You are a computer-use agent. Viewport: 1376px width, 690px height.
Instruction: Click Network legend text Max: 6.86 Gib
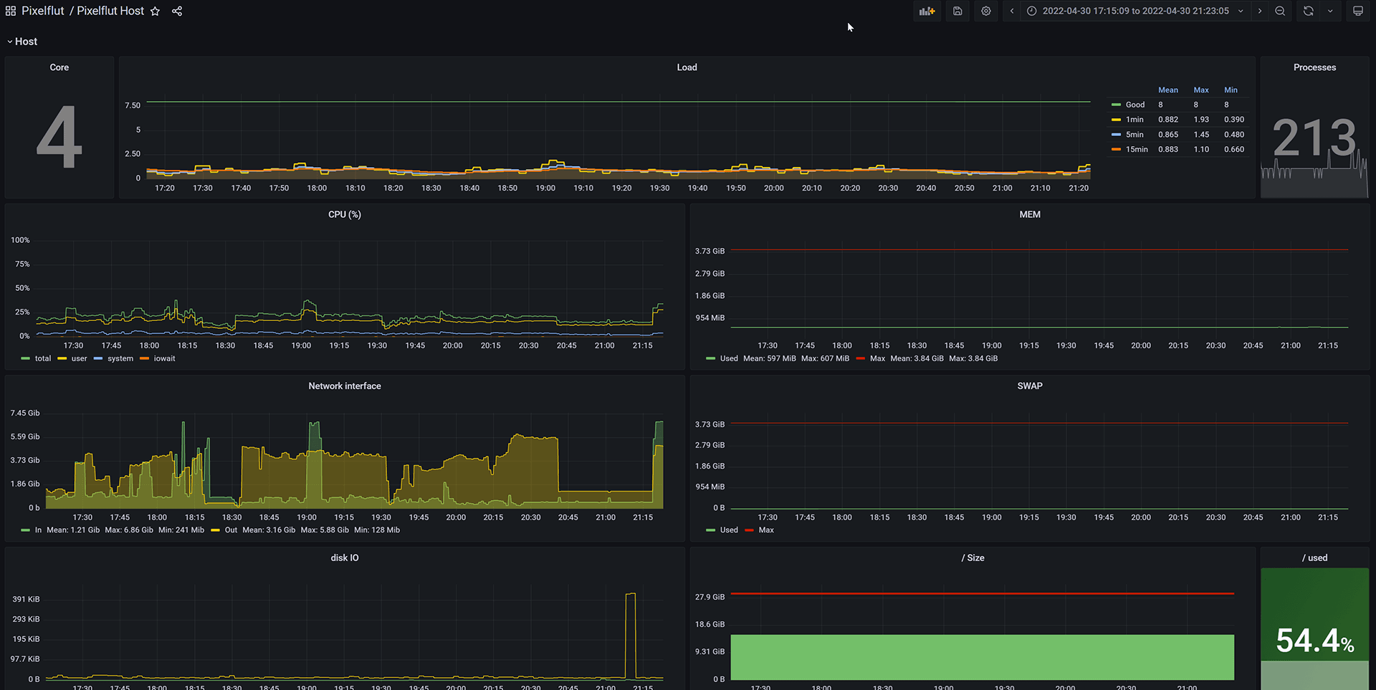point(129,530)
